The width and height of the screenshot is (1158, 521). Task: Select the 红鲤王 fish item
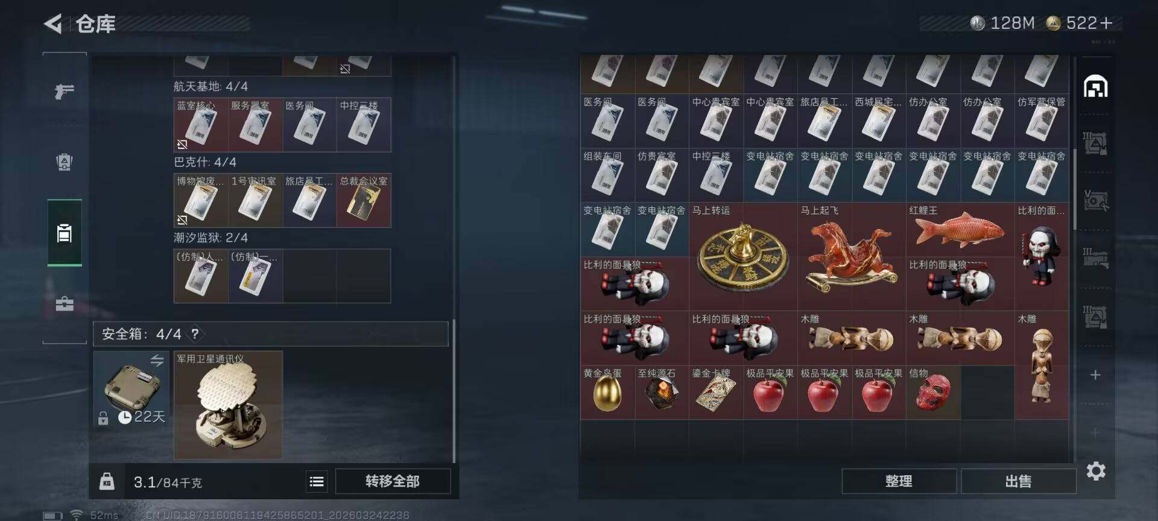(x=960, y=230)
